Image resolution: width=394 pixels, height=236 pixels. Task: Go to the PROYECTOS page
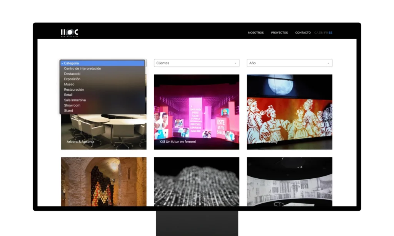coord(279,33)
